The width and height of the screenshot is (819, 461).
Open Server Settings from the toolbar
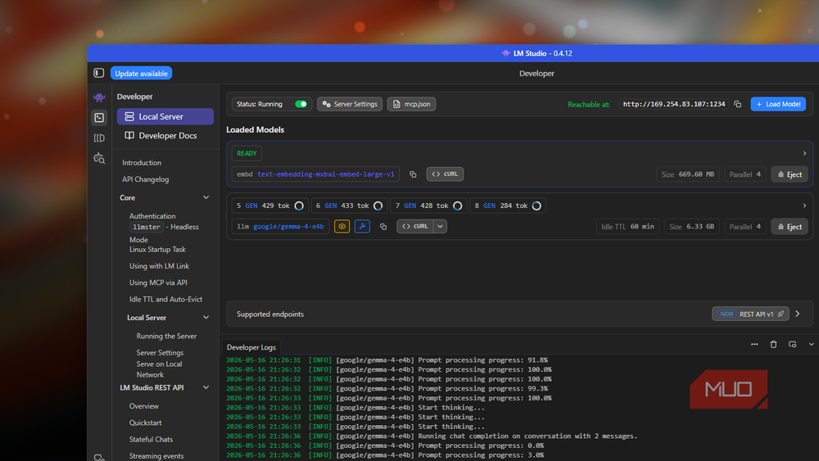coord(350,104)
